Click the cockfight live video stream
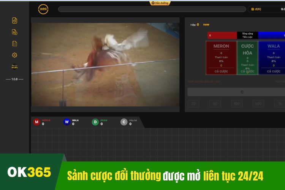Viewport: 285px width, 190px height. tap(105, 65)
